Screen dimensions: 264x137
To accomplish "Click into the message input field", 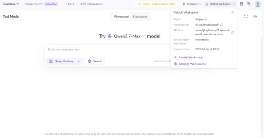I will (x=108, y=50).
